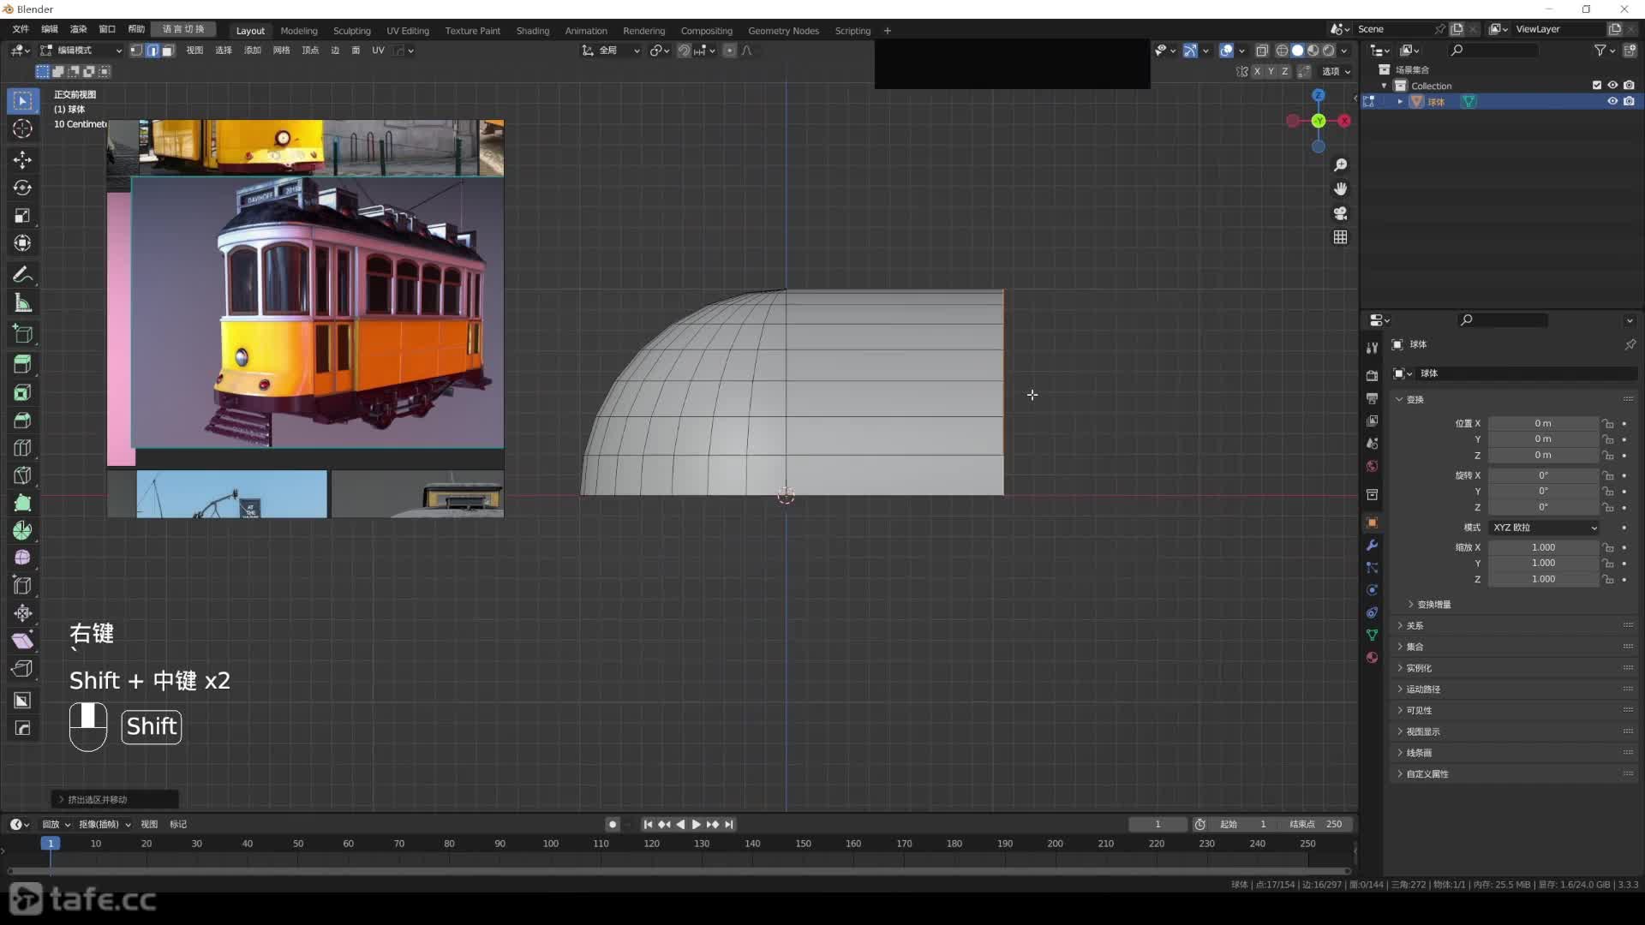This screenshot has width=1645, height=925.
Task: Open the Physics properties tab
Action: pyautogui.click(x=1372, y=590)
